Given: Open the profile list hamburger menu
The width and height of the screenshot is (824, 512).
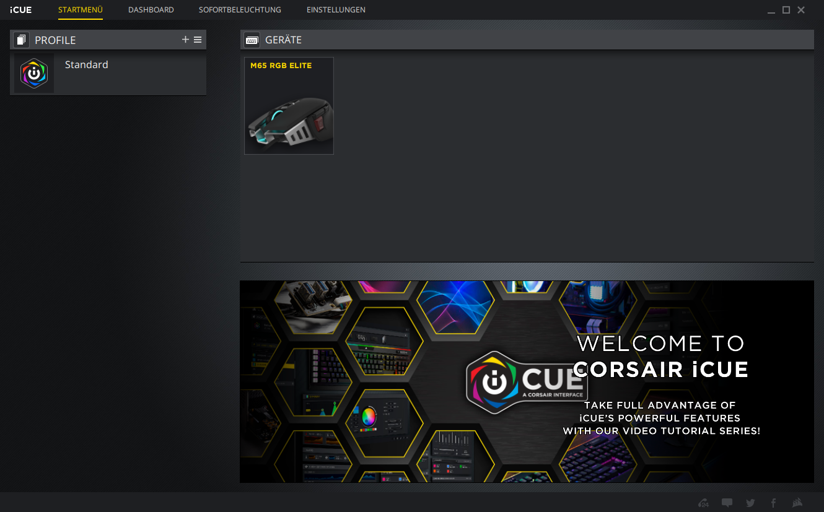Looking at the screenshot, I should point(198,40).
